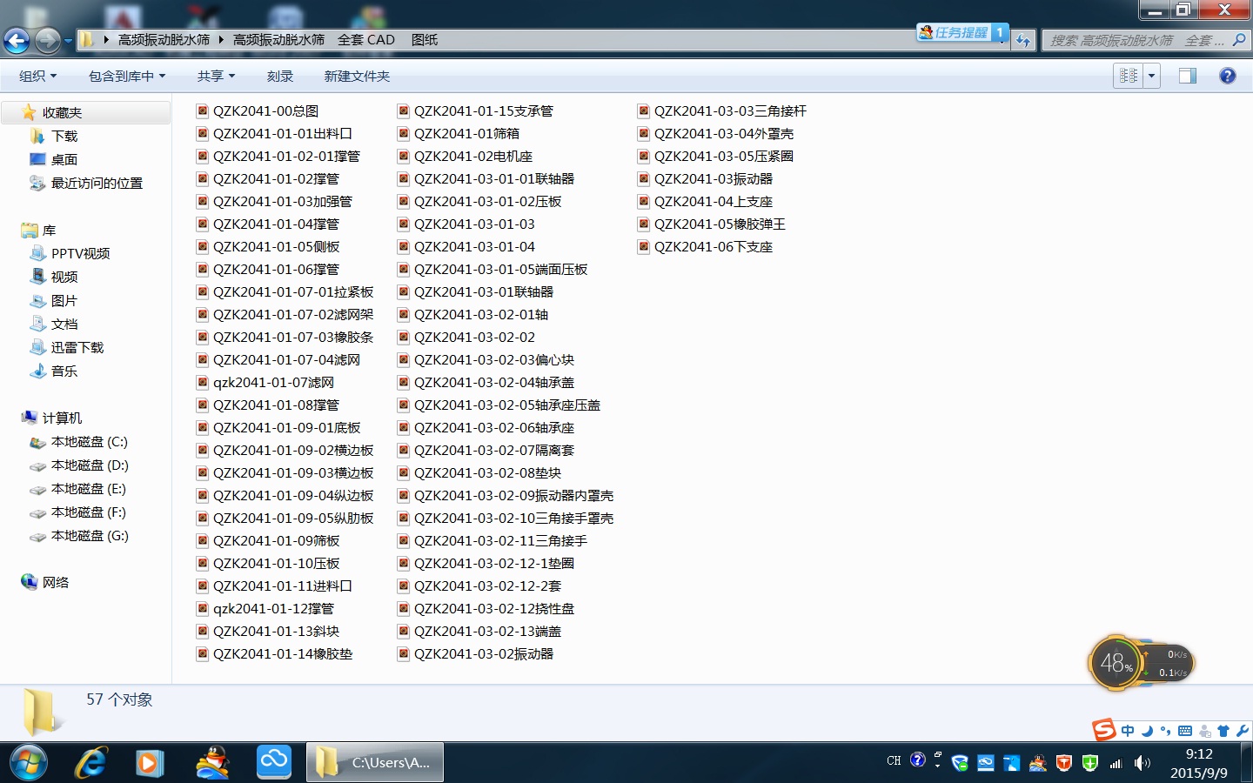Toggle the preview pane button
Viewport: 1253px width, 783px height.
(1187, 76)
